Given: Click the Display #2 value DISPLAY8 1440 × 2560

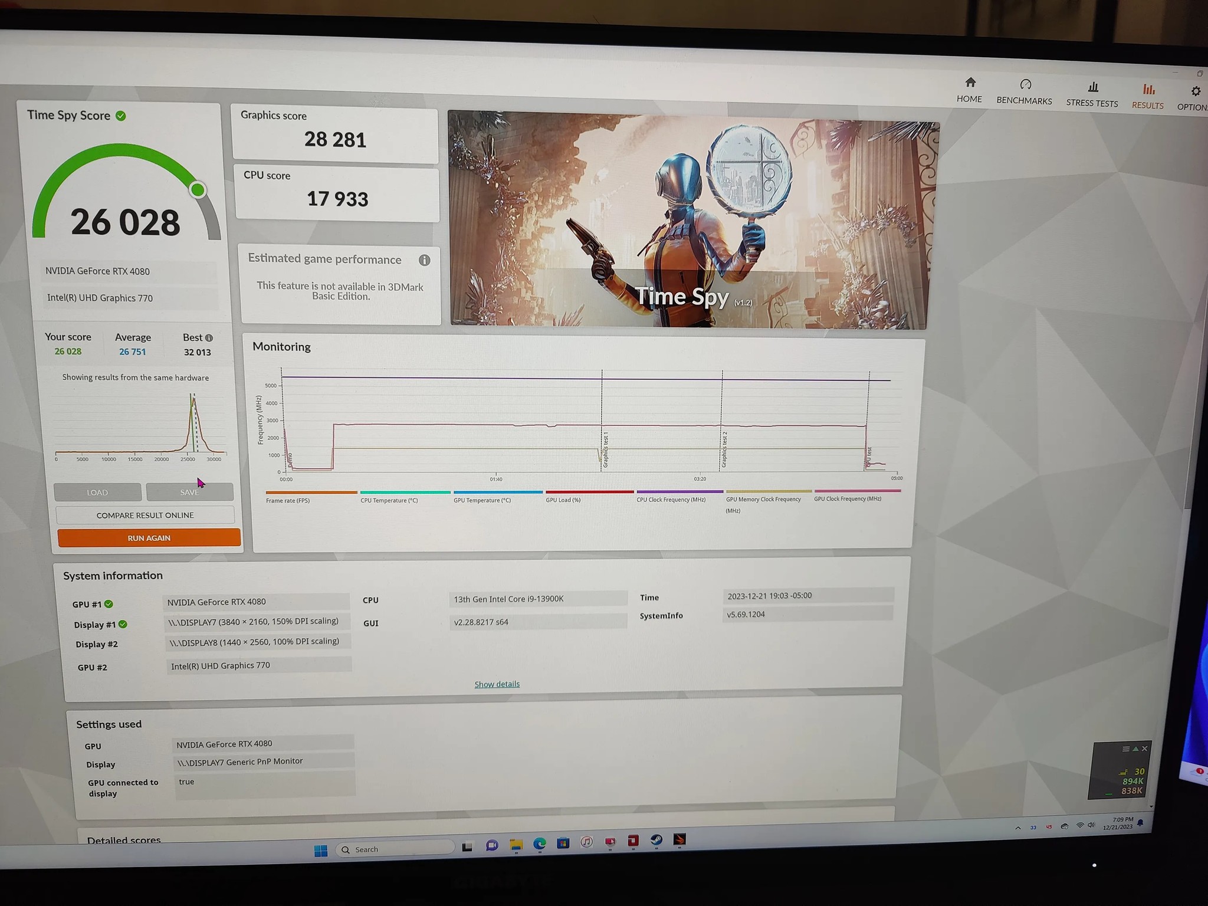Looking at the screenshot, I should click(x=258, y=642).
